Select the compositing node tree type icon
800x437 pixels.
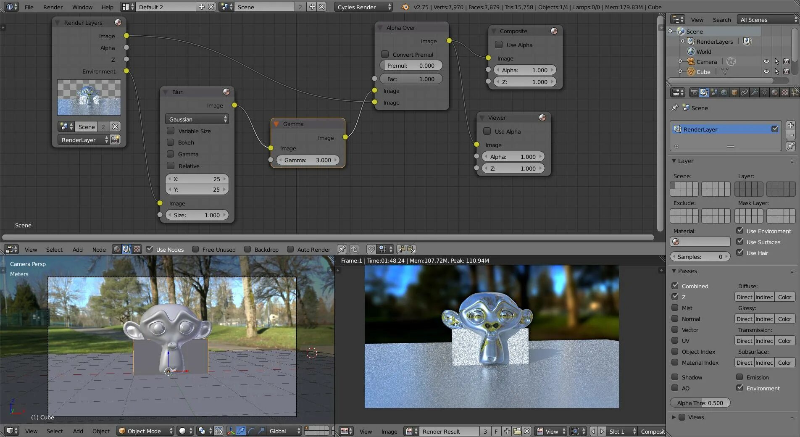(126, 249)
